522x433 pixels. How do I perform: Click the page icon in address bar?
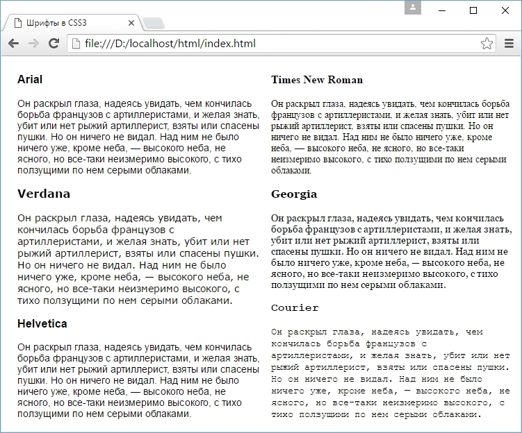click(76, 44)
